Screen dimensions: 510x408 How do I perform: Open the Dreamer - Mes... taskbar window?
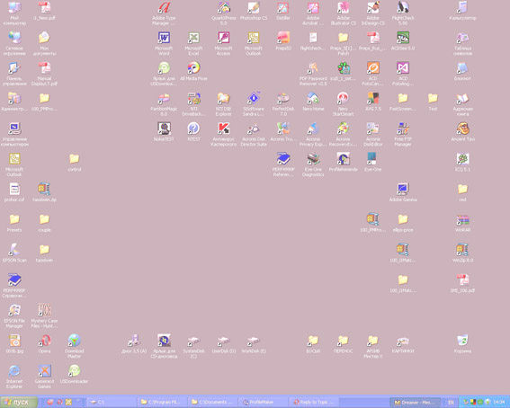coord(416,402)
